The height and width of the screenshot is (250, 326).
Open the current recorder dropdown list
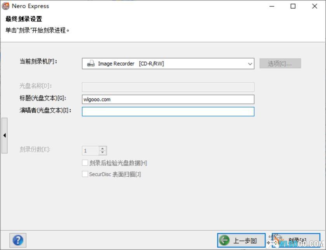click(167, 63)
